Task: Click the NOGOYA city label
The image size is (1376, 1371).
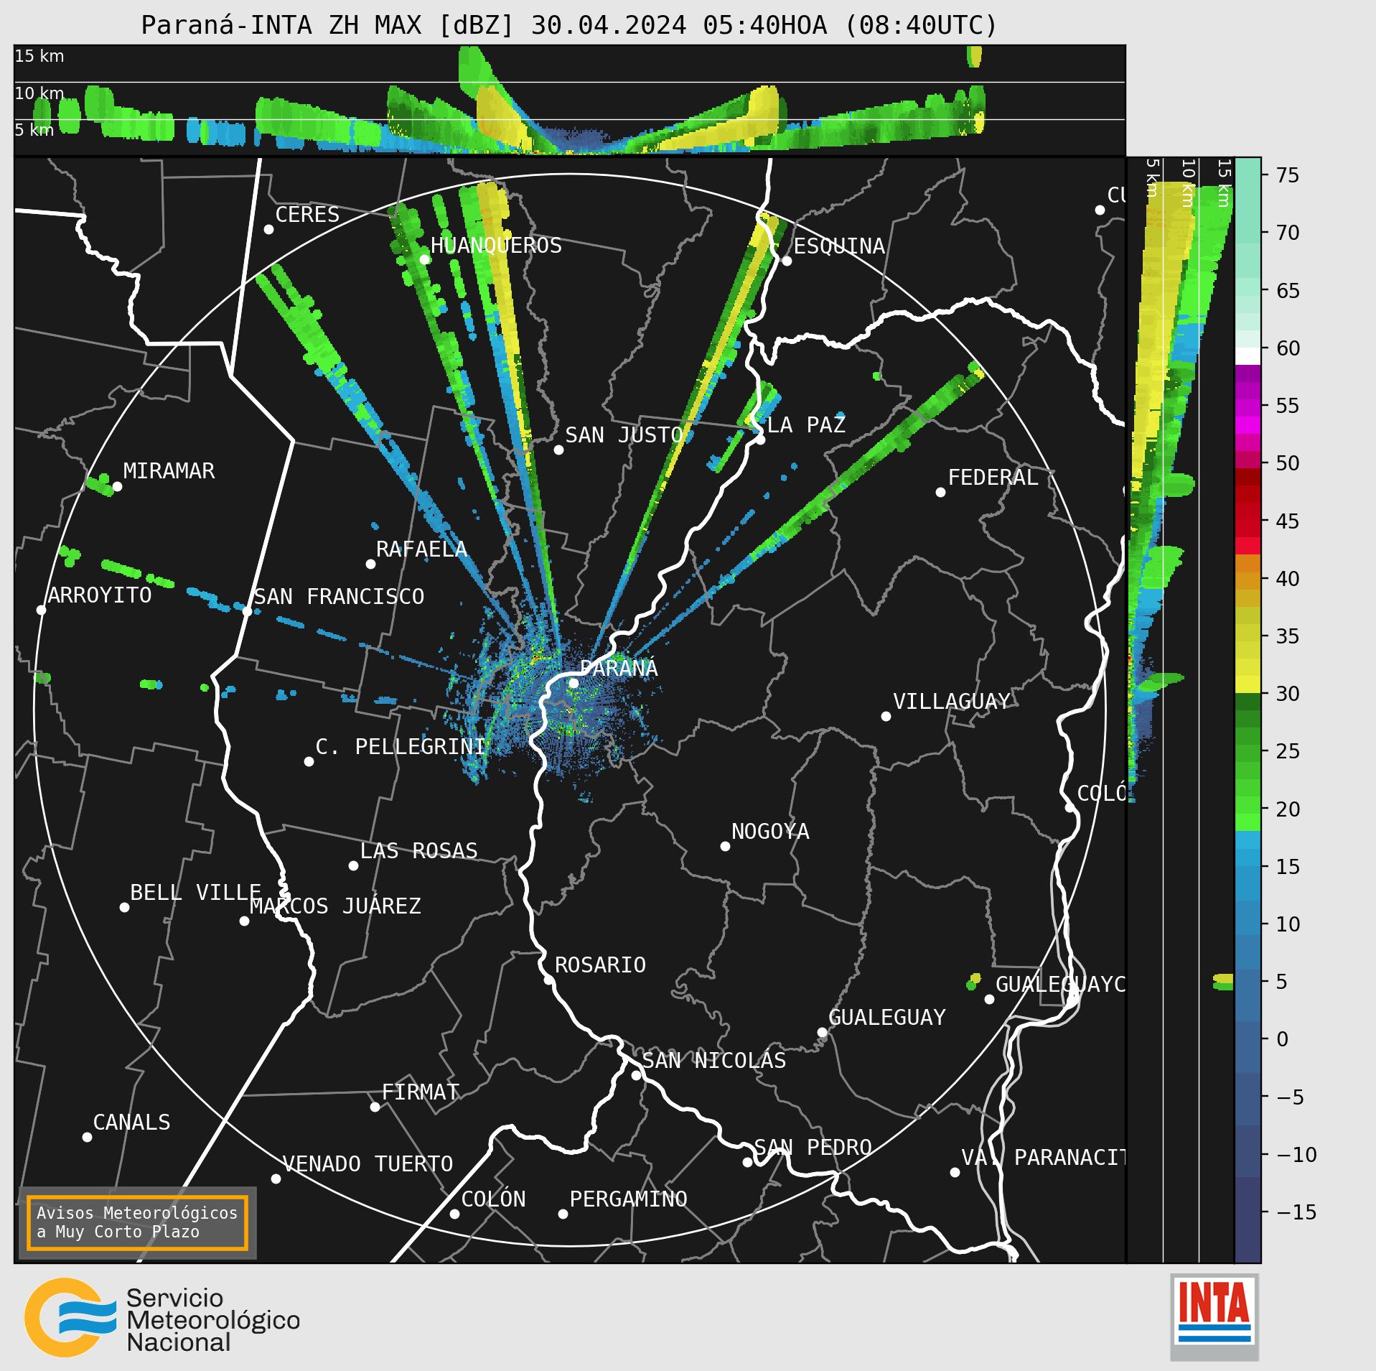Action: coord(770,832)
